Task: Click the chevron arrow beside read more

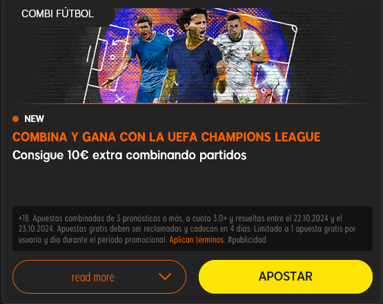Action: tap(165, 276)
